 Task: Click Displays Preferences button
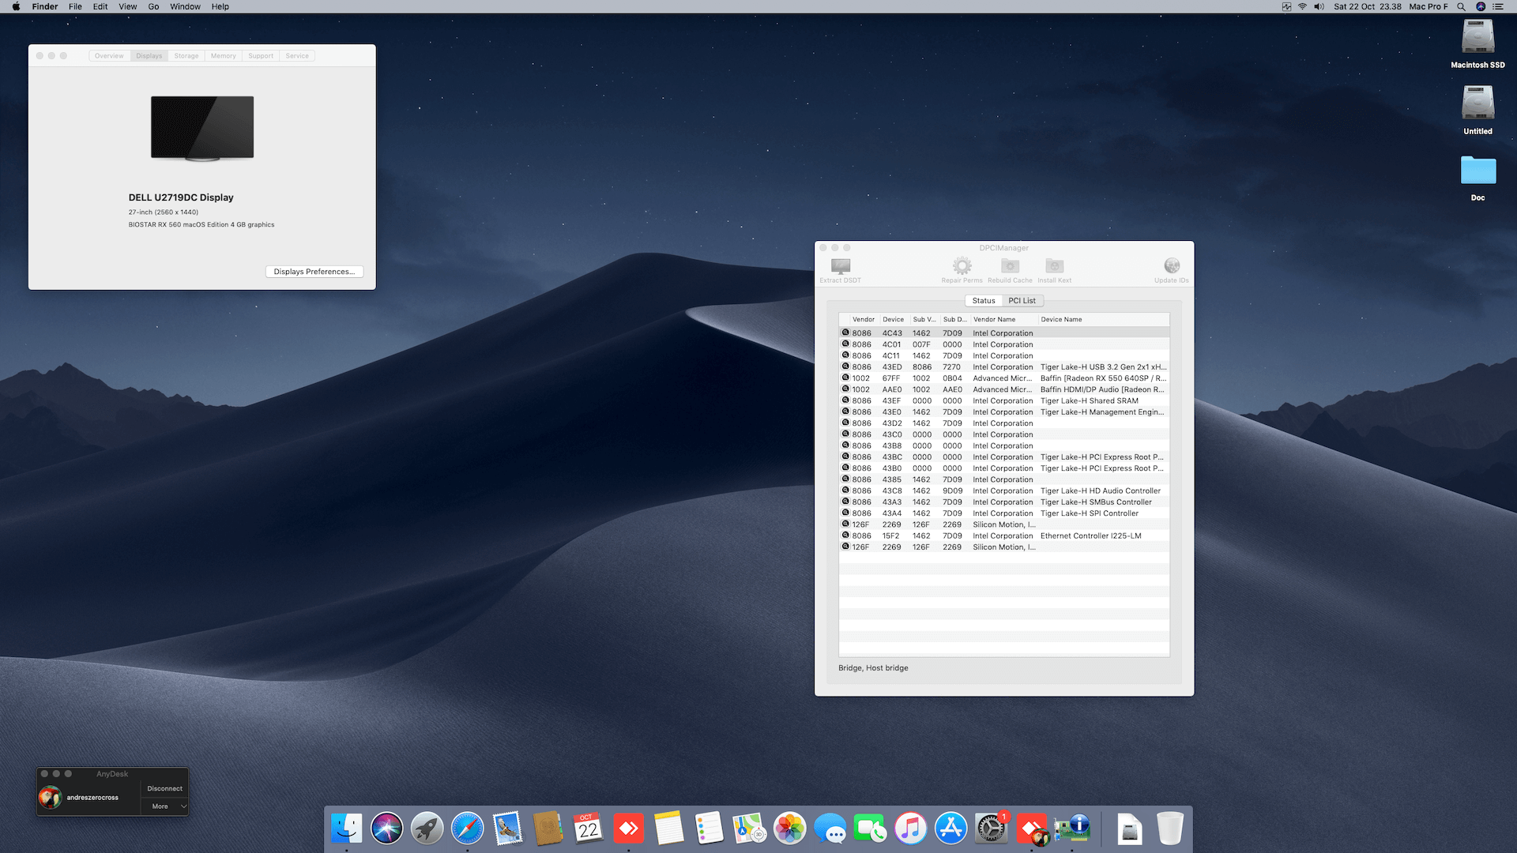314,272
